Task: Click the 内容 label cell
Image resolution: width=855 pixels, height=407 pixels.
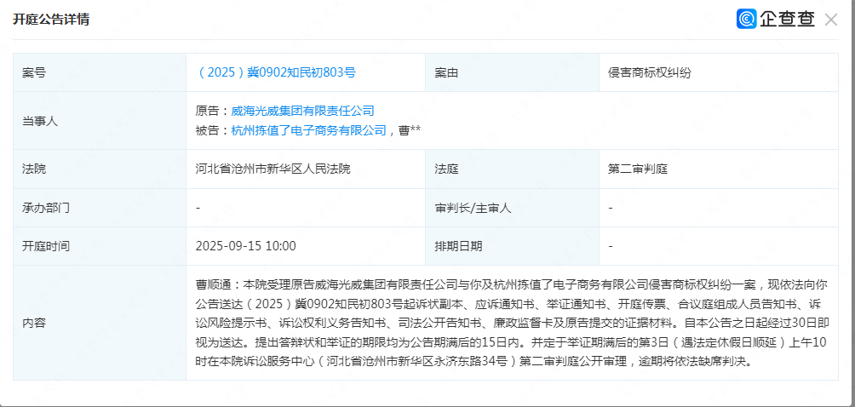Action: coord(100,323)
